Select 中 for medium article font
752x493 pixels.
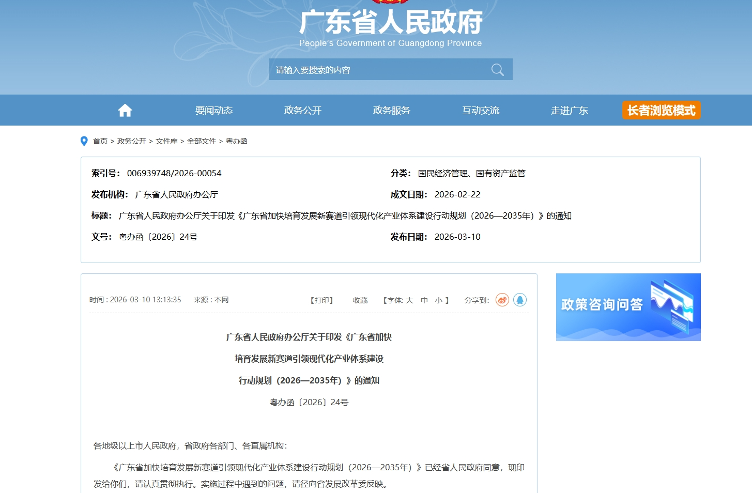424,300
